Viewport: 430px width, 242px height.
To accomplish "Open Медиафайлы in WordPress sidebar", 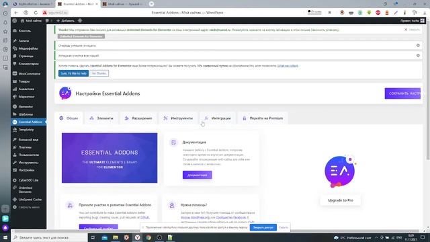I will 28,48.
